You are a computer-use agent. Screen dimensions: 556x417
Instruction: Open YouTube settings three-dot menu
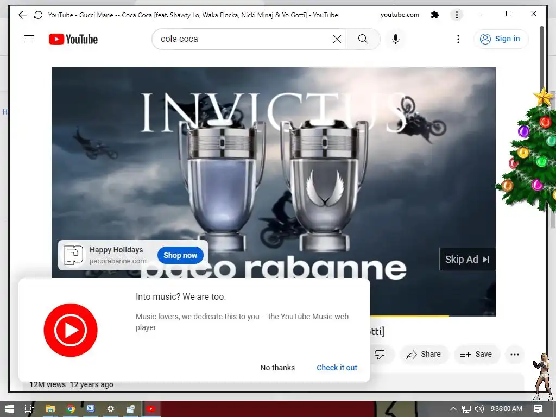click(x=458, y=39)
